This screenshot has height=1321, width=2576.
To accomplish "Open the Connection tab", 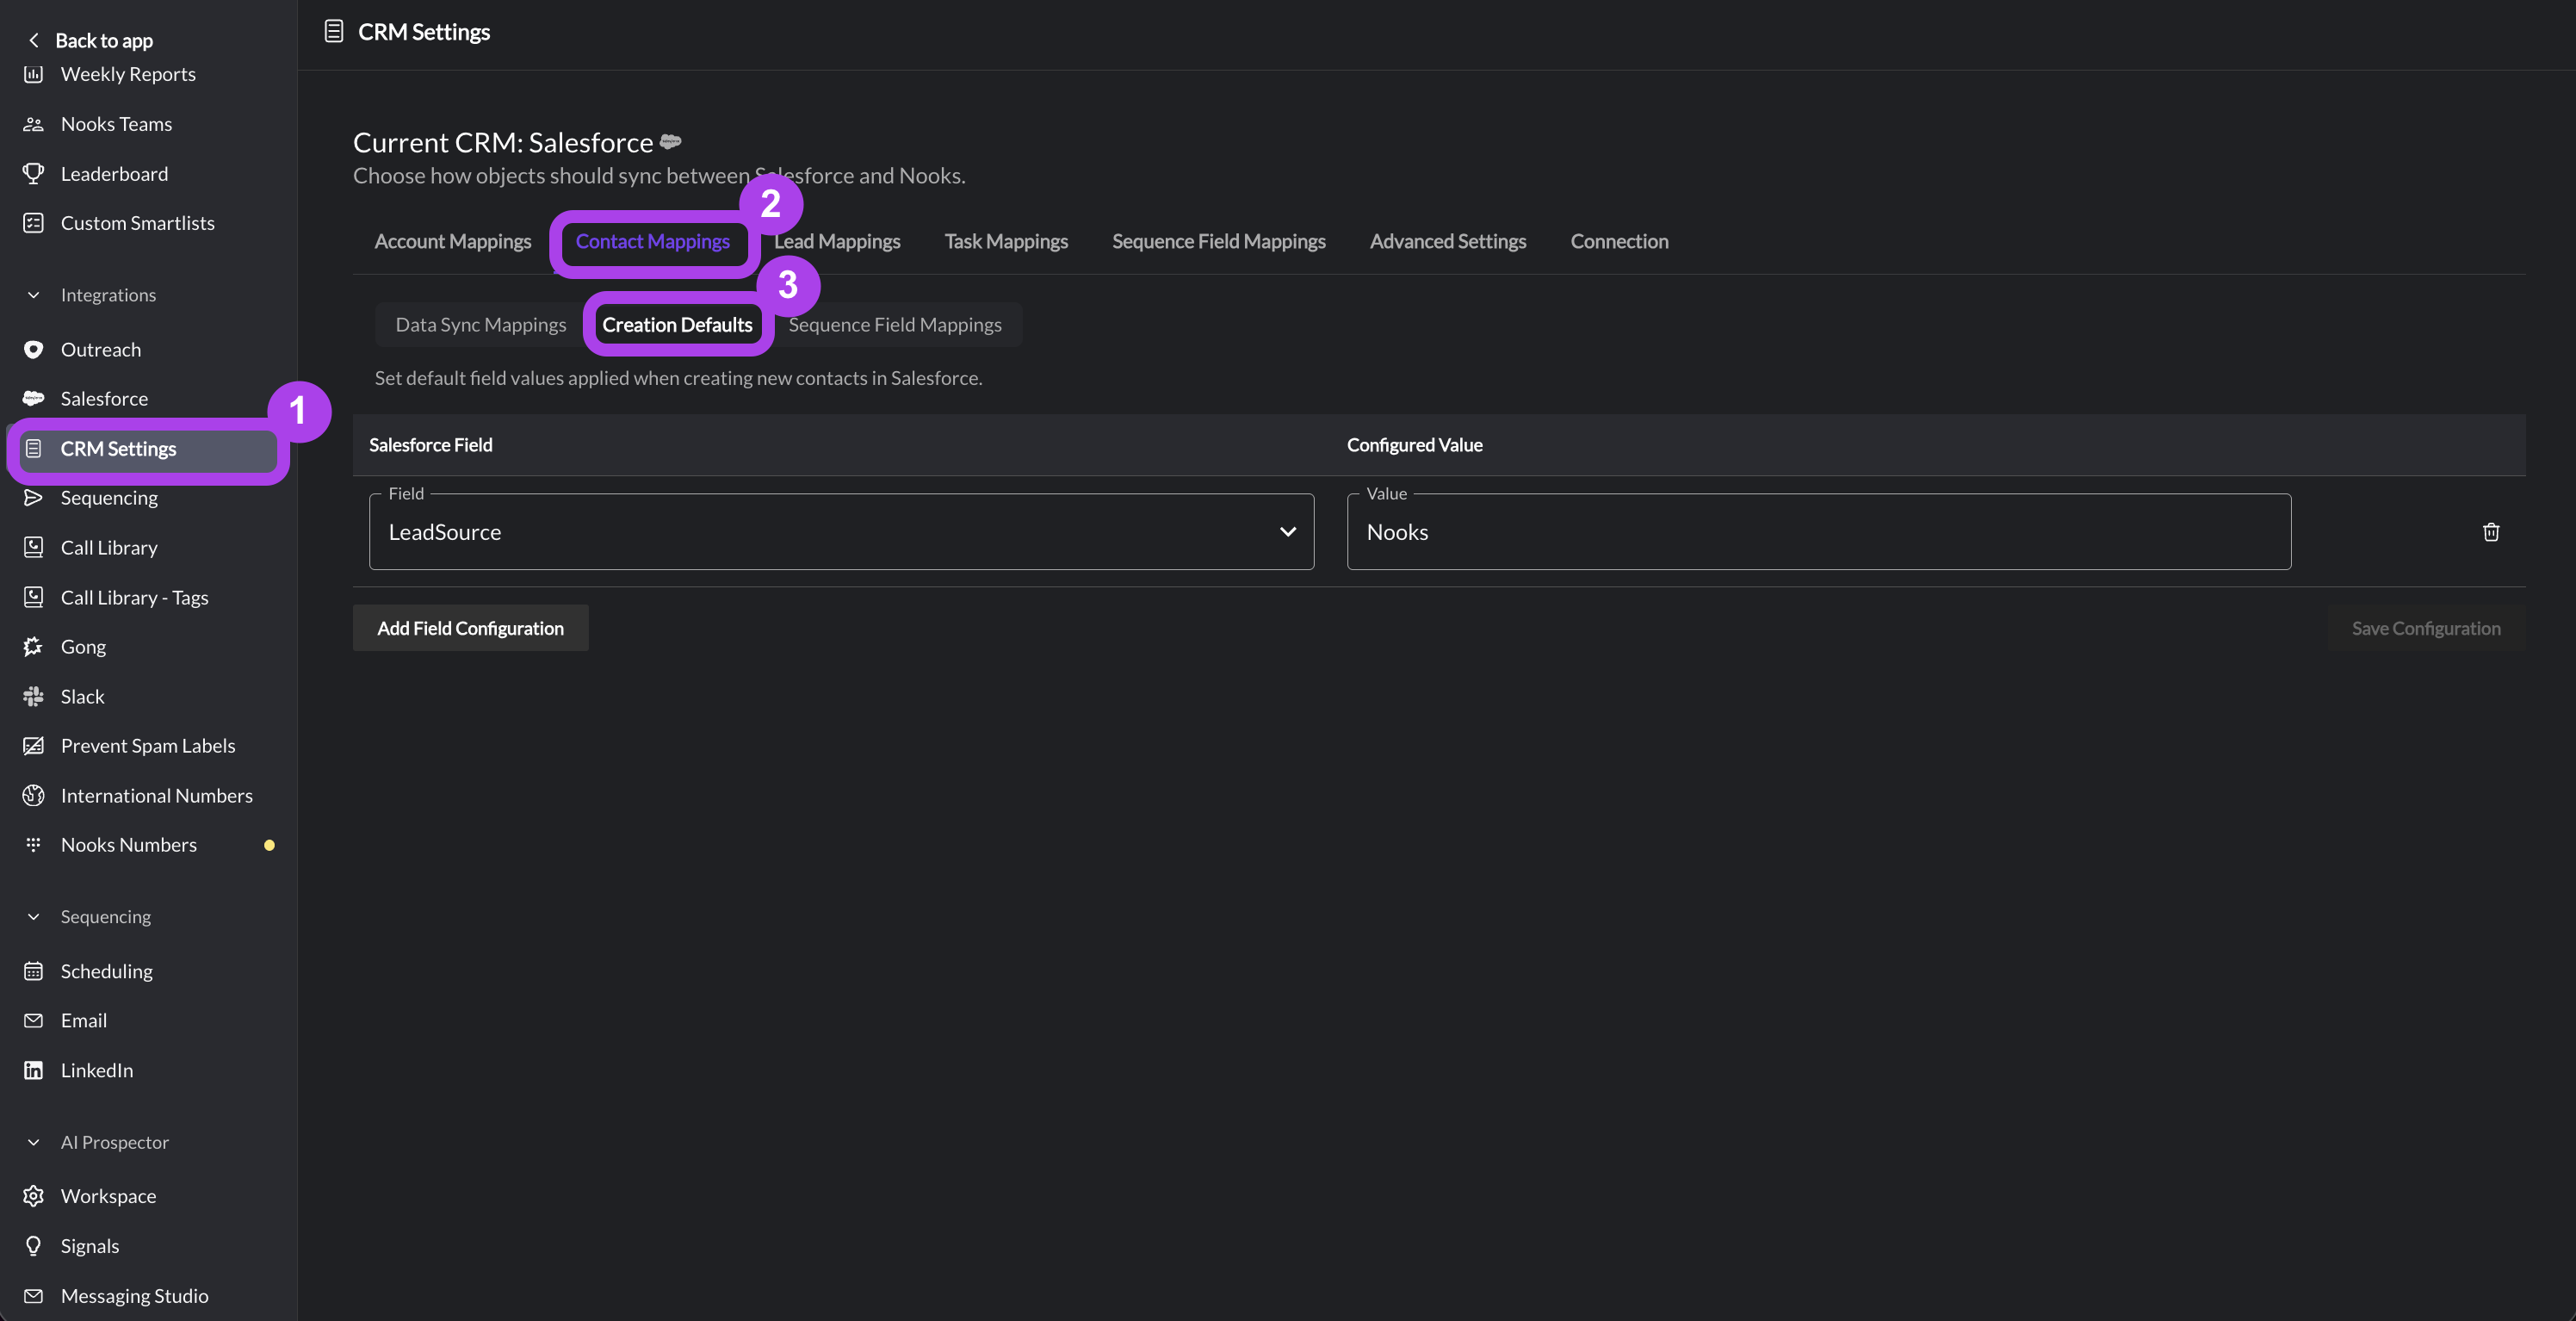I will 1619,241.
